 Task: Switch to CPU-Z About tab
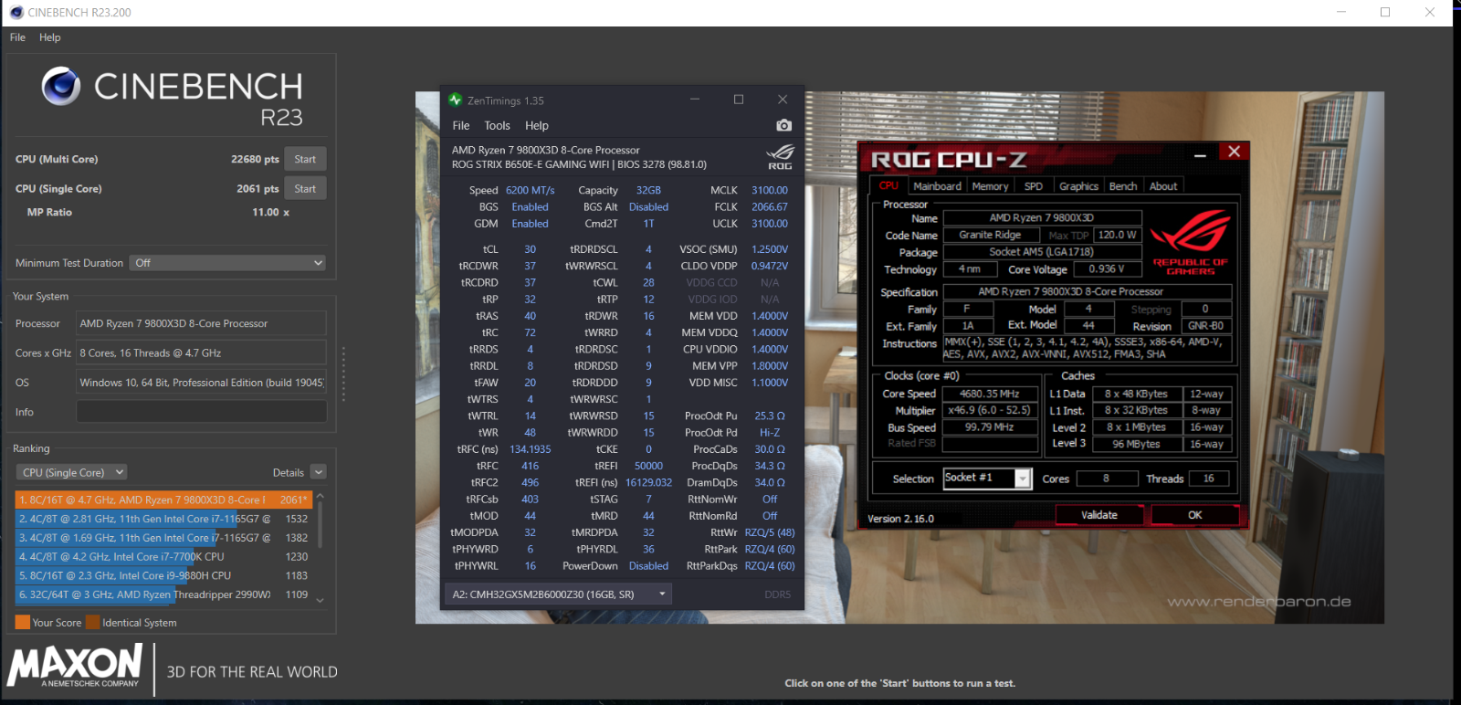(x=1163, y=186)
